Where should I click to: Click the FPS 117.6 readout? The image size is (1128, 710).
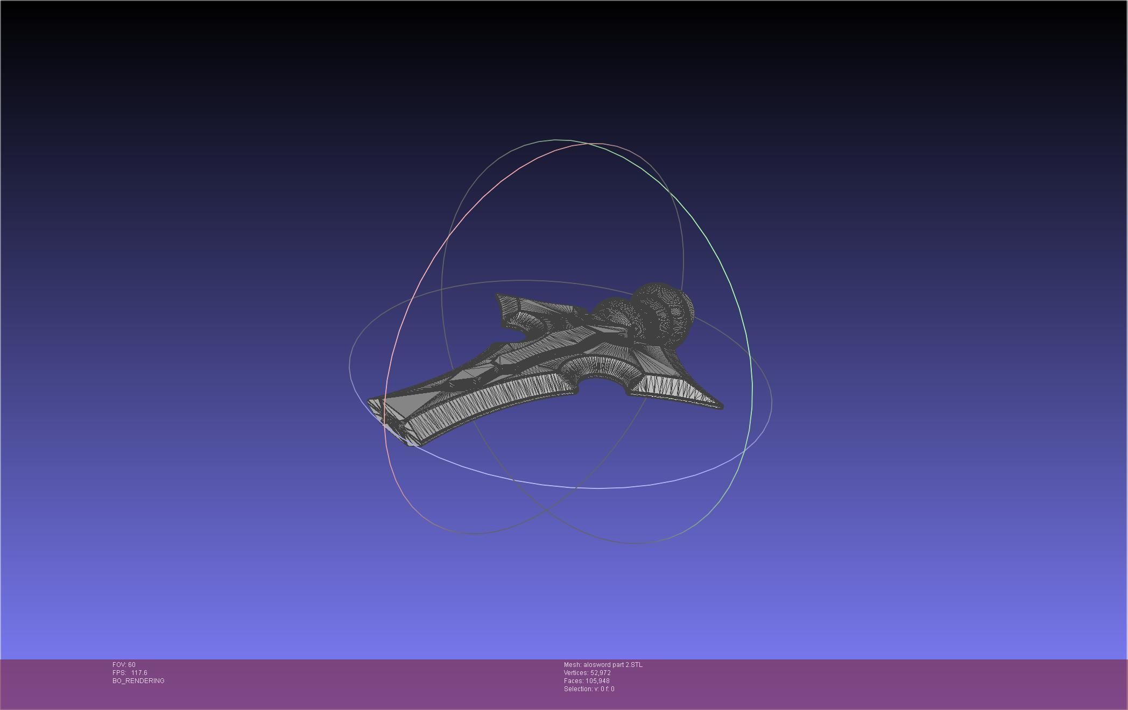[x=130, y=673]
